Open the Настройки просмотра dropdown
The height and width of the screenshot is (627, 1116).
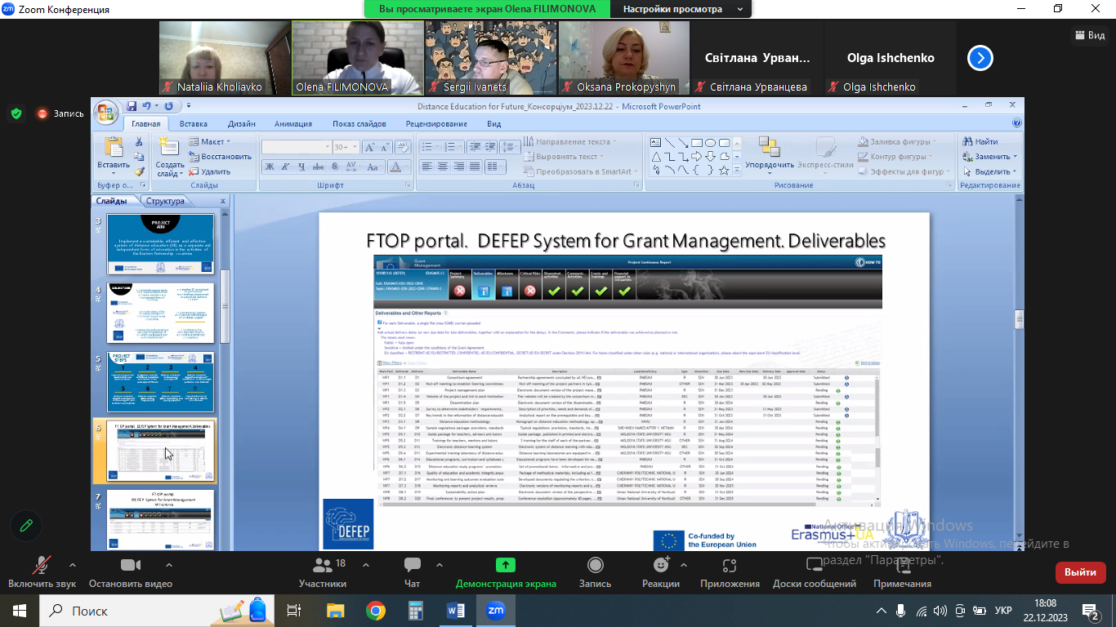click(x=683, y=9)
